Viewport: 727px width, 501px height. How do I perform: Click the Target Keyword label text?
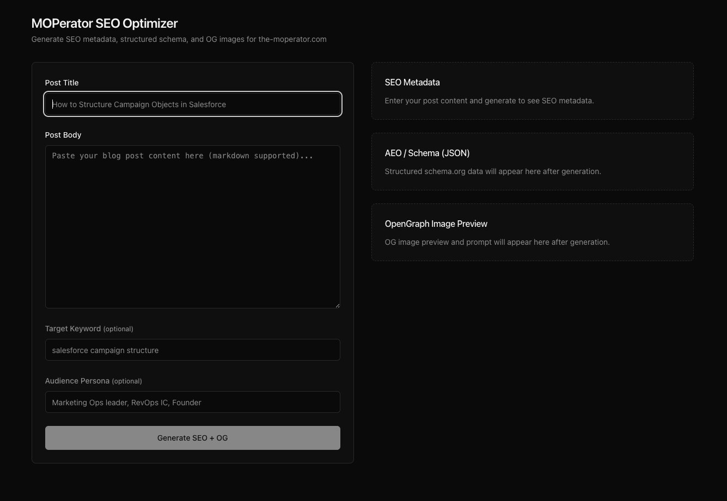73,329
